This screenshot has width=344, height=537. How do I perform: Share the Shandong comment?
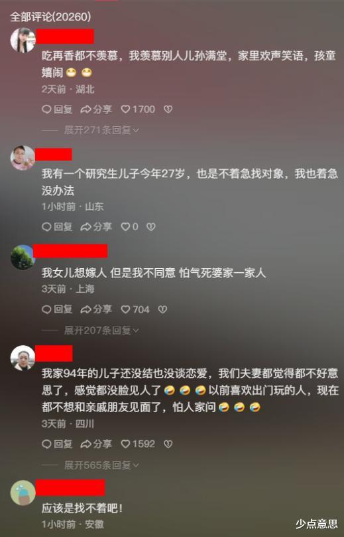point(96,227)
